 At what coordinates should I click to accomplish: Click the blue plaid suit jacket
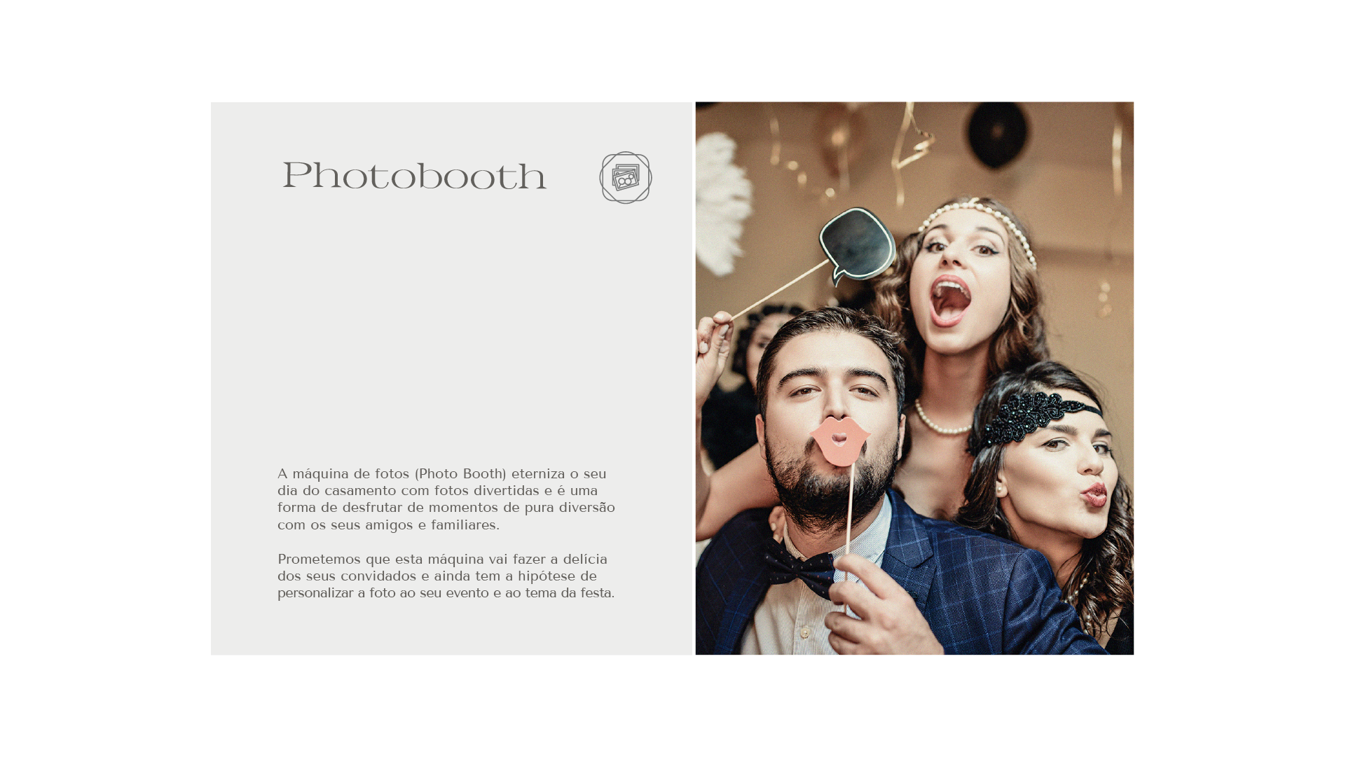981,581
